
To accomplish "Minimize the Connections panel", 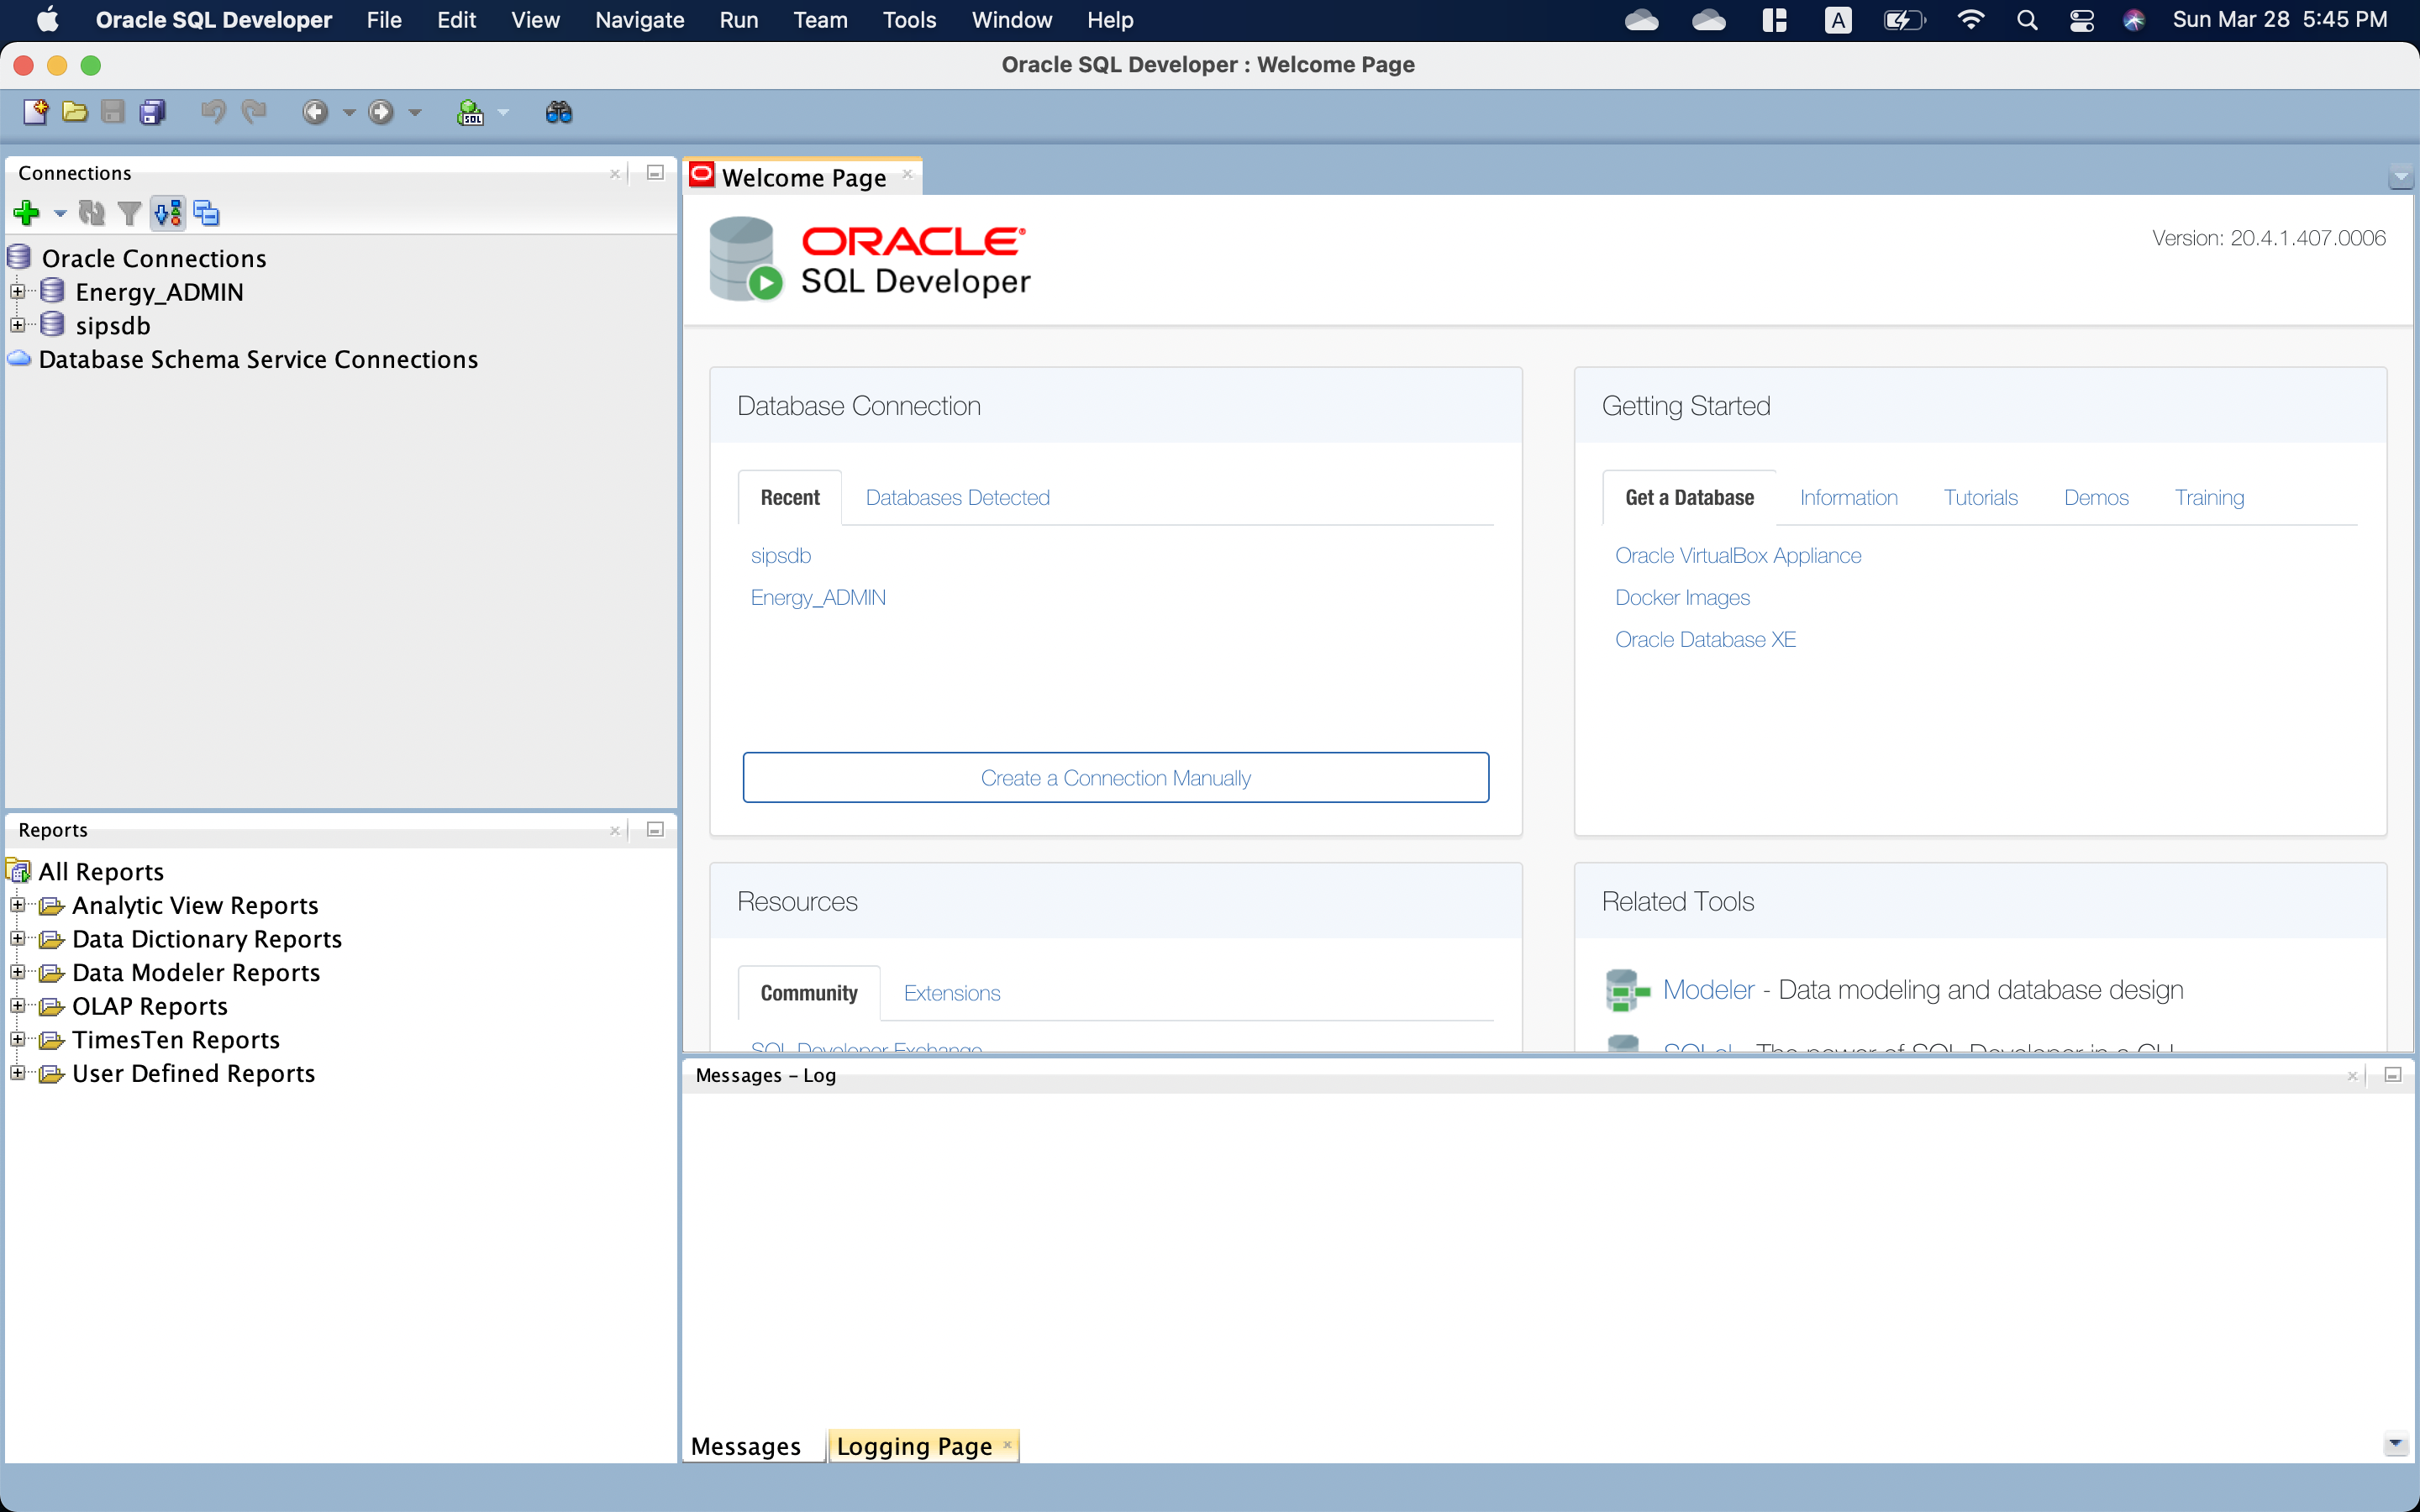I will click(655, 173).
